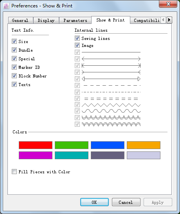Viewport: 180px width, 214px height.
Task: Open the Compatibility tab
Action: (x=146, y=20)
